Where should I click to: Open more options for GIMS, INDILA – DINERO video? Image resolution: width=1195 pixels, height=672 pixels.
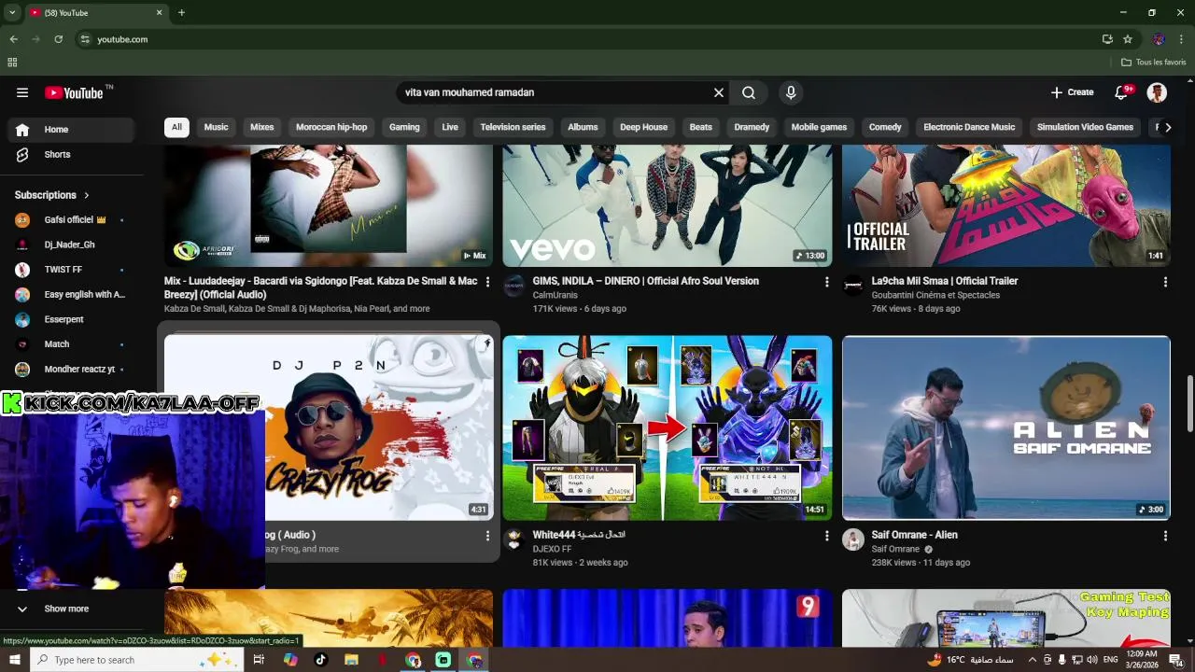(826, 282)
